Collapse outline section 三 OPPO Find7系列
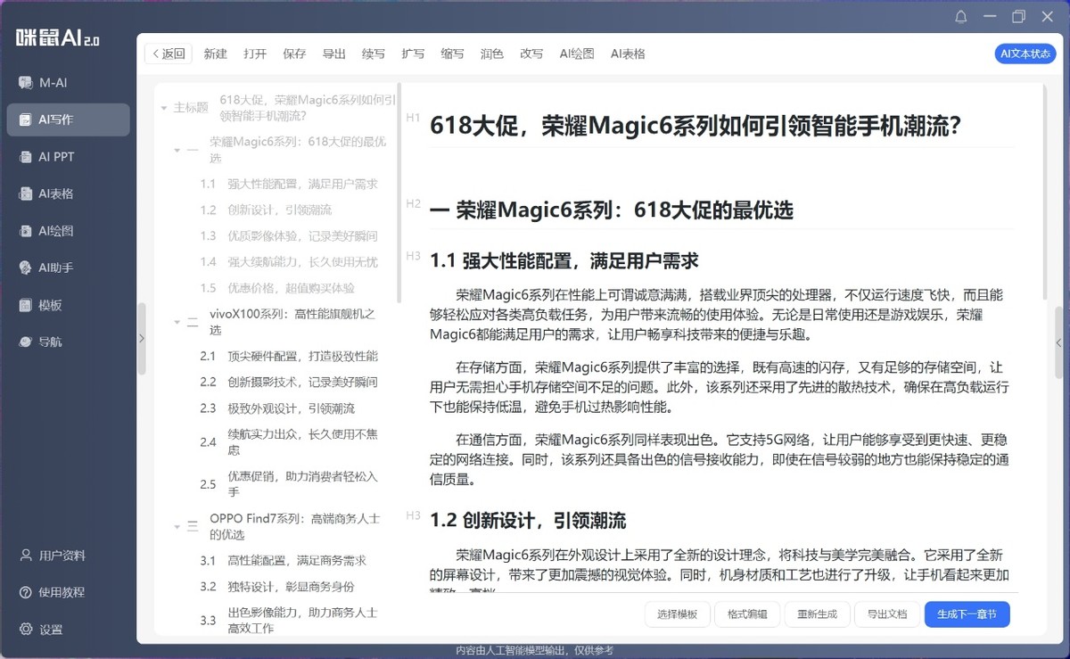Screen dimensions: 1070x659 tap(177, 527)
